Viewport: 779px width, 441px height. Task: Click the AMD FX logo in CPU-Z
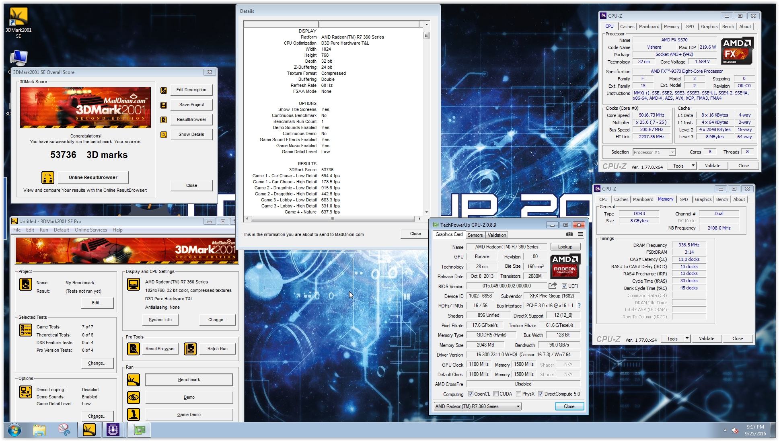click(737, 51)
